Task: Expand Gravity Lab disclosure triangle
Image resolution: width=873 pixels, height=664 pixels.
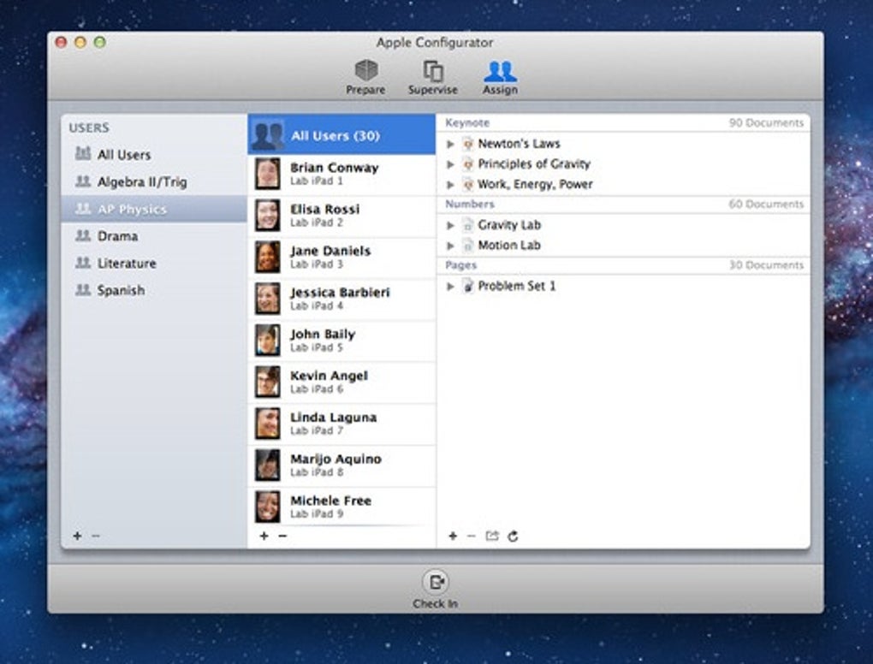Action: click(x=450, y=225)
